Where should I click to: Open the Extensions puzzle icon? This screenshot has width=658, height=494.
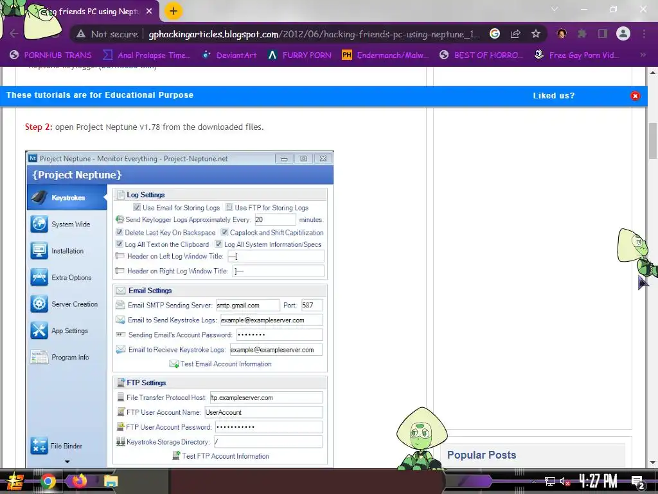582,33
